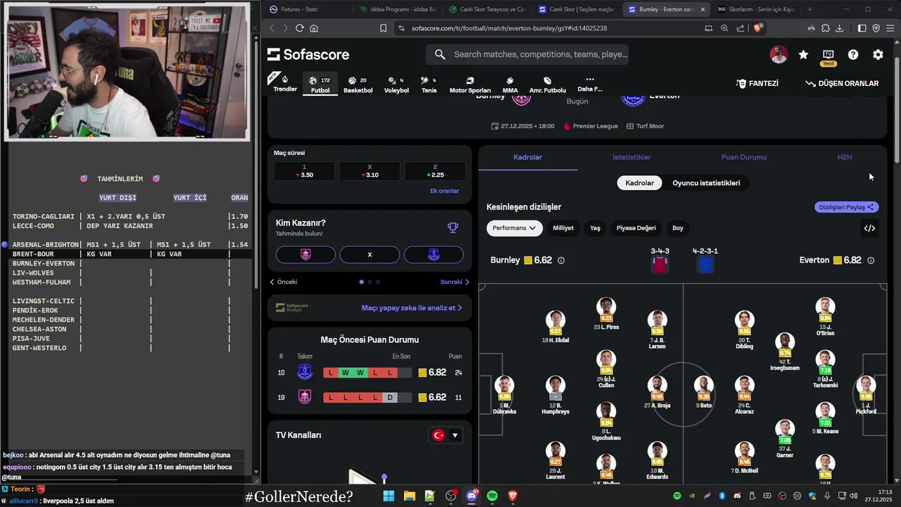Select the Boy filter chip
Viewport: 901px width, 507px height.
(678, 228)
